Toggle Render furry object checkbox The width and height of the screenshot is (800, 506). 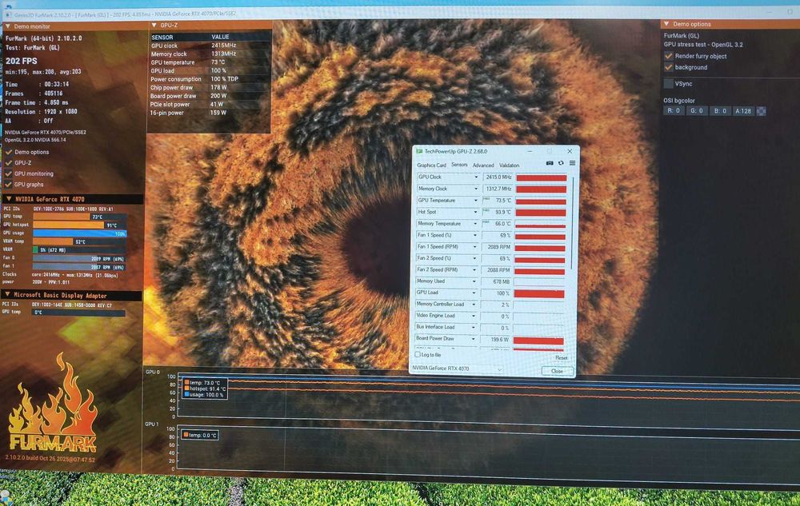click(x=668, y=56)
